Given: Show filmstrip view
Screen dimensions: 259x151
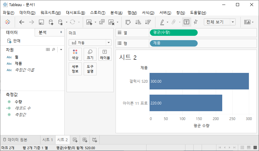Looking at the screenshot, I should pos(249,147).
